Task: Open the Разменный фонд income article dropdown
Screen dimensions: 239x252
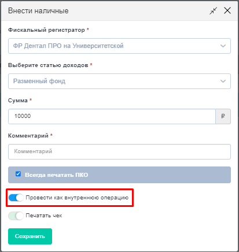Action: coord(119,81)
